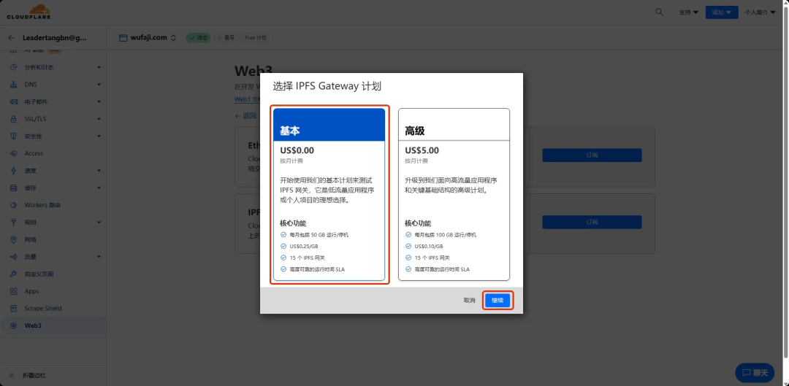Expand the 电子邮件 section arrow

click(x=99, y=101)
